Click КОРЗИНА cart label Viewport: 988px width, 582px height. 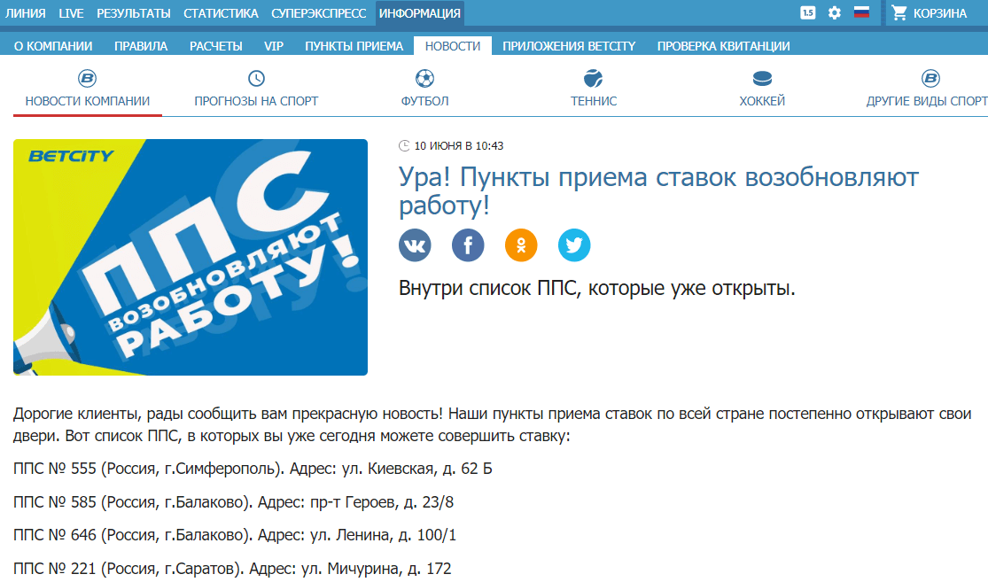click(x=940, y=13)
